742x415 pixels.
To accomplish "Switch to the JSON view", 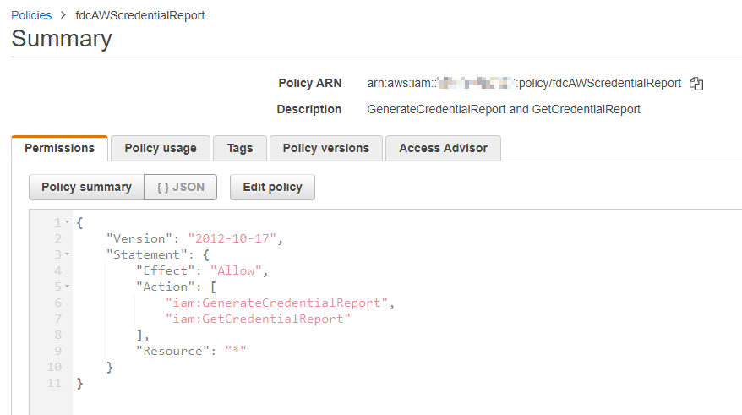I will tap(181, 187).
